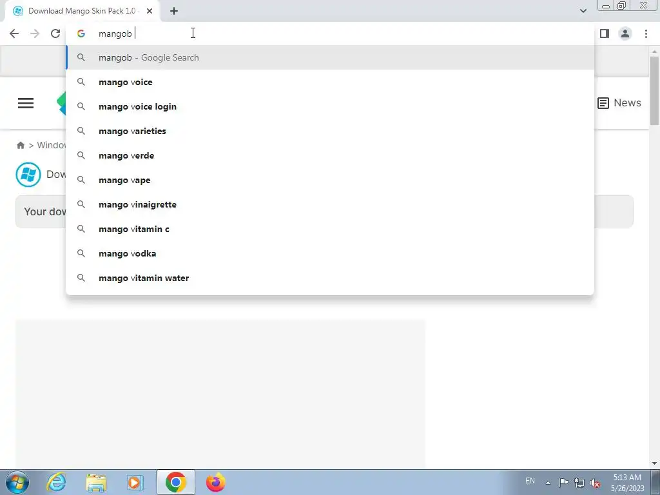660x495 pixels.
Task: Show hidden tray icons arrow
Action: coord(548,483)
